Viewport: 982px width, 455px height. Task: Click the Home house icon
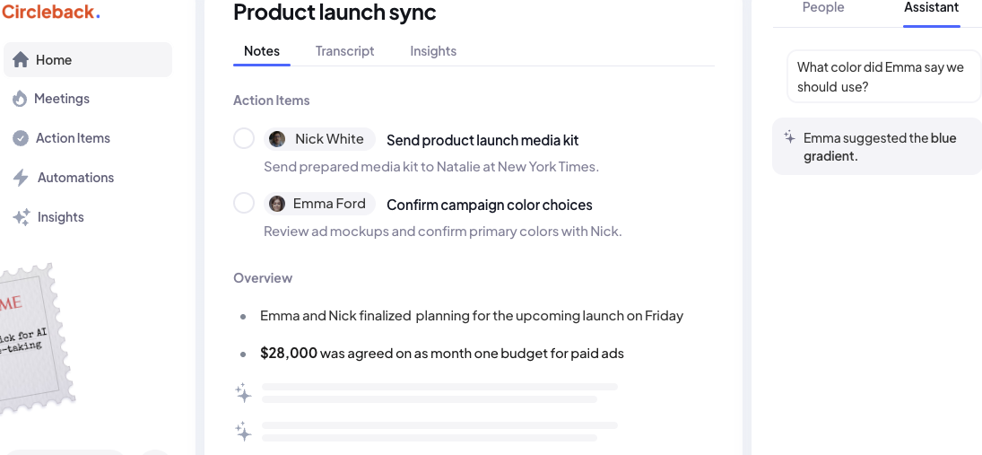pos(21,59)
